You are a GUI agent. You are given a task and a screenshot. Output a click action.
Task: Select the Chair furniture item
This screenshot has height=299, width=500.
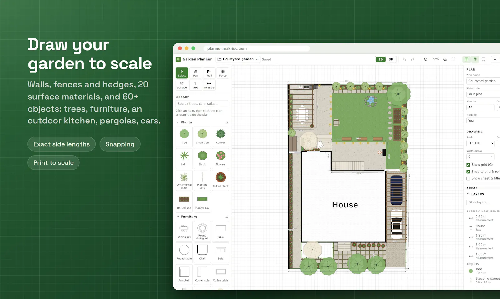point(202,252)
